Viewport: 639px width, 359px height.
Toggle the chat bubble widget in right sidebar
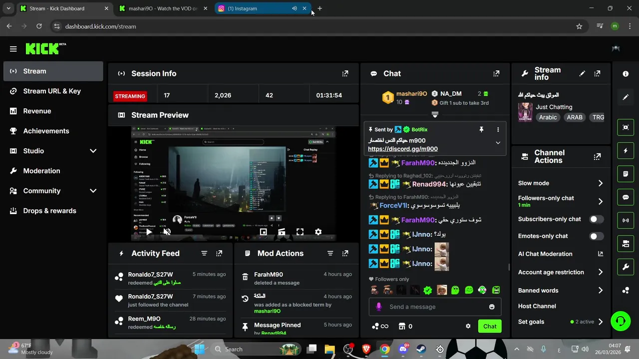point(626,197)
